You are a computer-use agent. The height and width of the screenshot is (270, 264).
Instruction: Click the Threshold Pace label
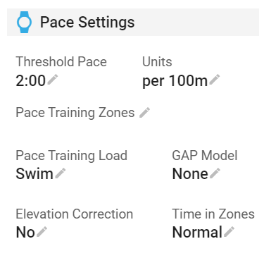coord(61,61)
